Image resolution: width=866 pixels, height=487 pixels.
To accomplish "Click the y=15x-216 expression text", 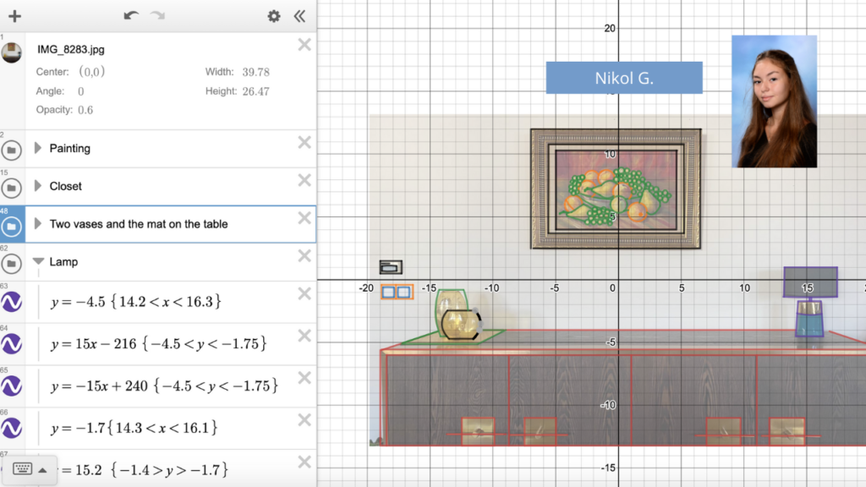I will [159, 343].
